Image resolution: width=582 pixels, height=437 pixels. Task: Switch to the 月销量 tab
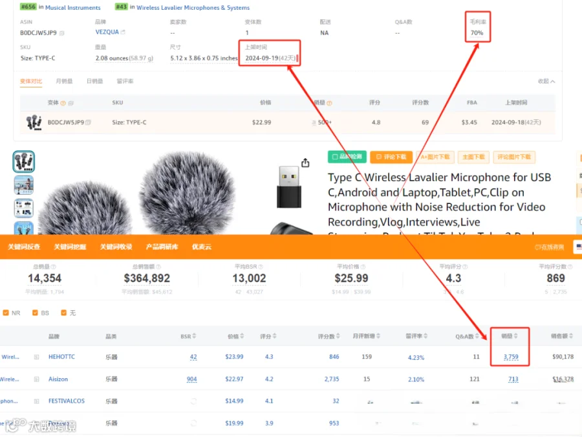(x=64, y=82)
